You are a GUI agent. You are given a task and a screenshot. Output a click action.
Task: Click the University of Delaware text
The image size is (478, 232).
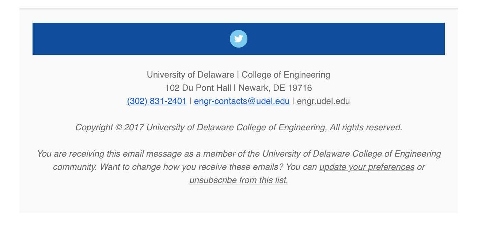coord(190,75)
